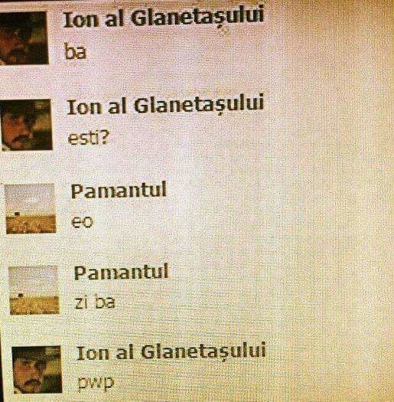Screen dimensions: 394x402
Task: Open Ion al Glanetașului name above 'ba'
Action: click(164, 17)
